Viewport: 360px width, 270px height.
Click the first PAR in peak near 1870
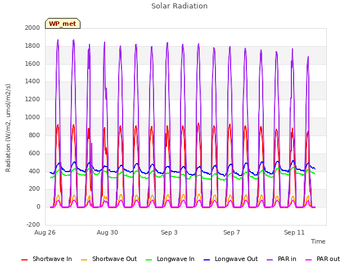pos(58,40)
